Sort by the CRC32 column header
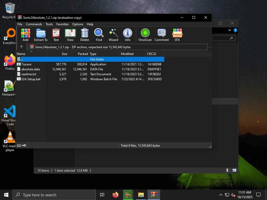The image size is (267, 200). pos(155,54)
